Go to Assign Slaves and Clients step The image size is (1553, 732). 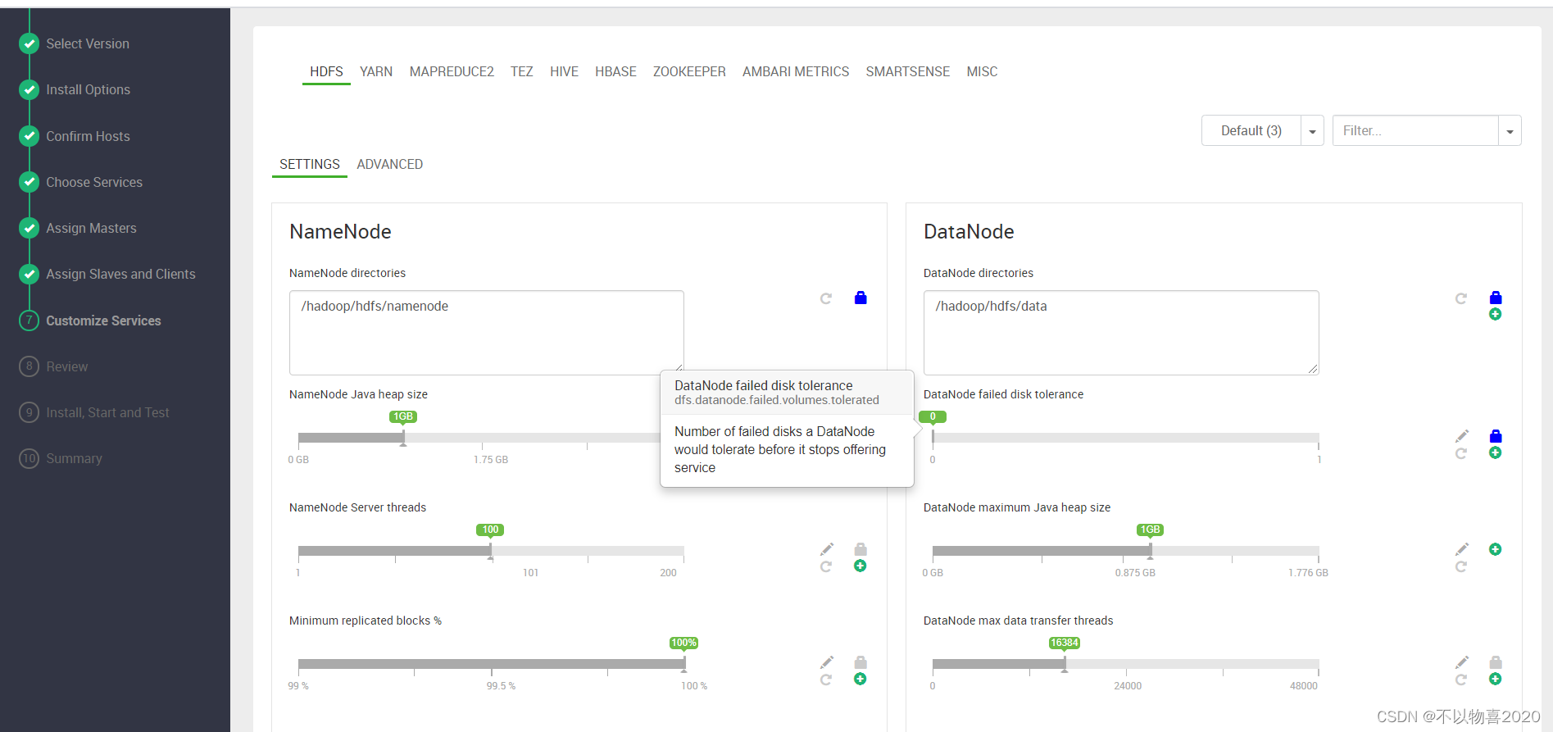coord(120,274)
